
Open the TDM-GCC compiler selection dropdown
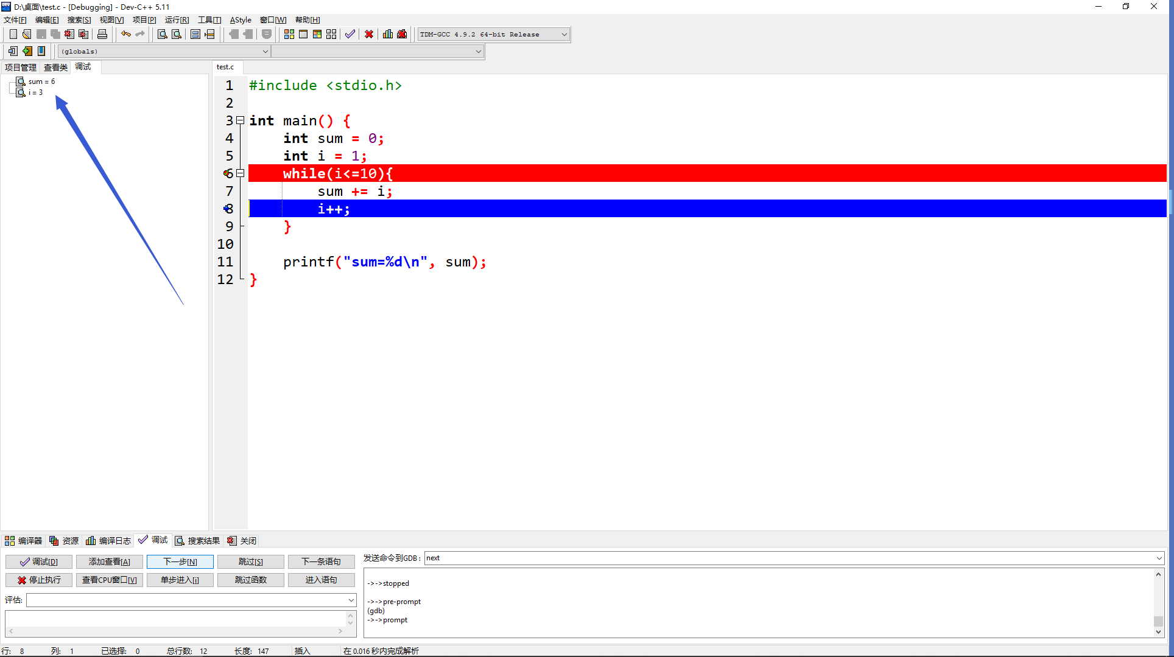[564, 35]
